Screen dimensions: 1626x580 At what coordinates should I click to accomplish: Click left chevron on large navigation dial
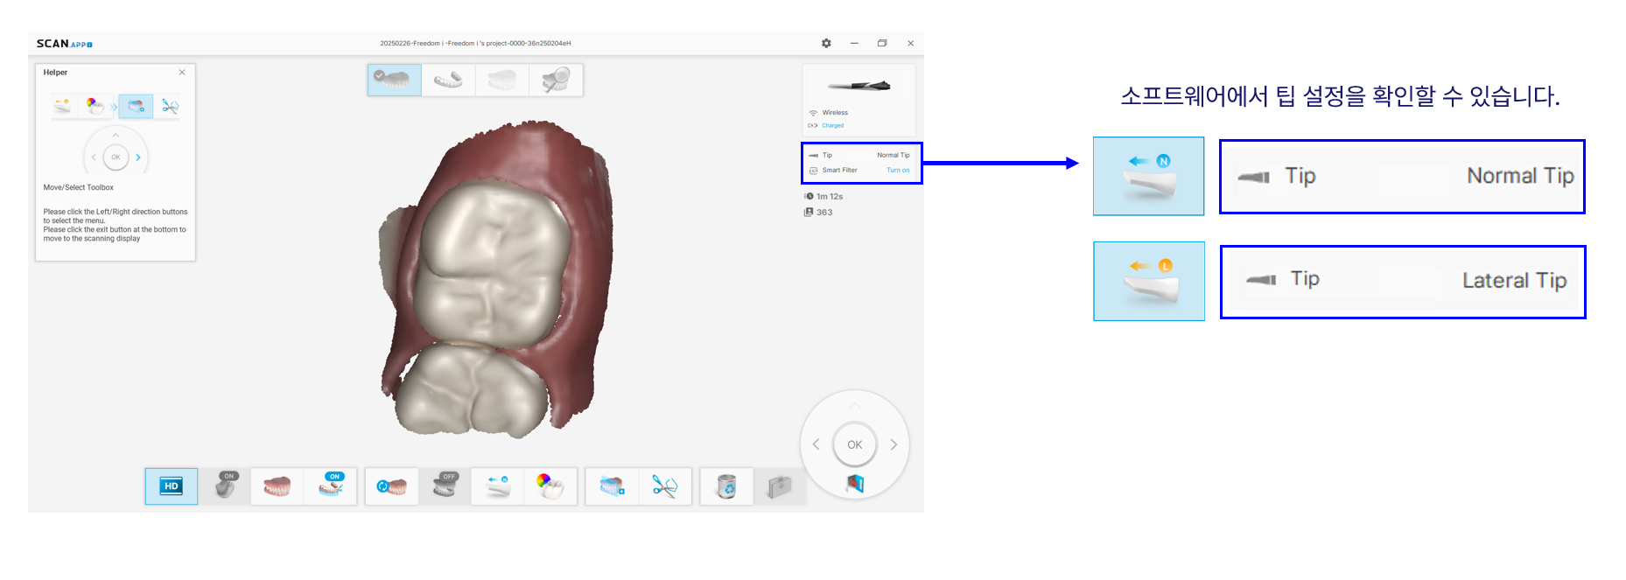tap(816, 444)
